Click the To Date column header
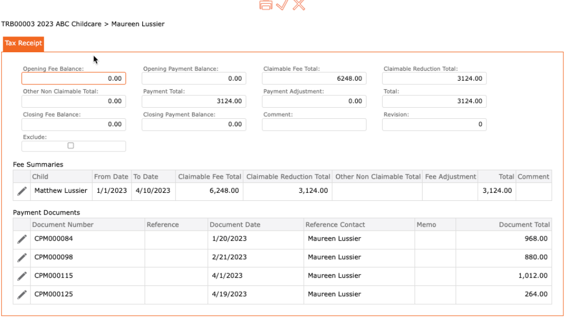The width and height of the screenshot is (565, 318). (153, 176)
